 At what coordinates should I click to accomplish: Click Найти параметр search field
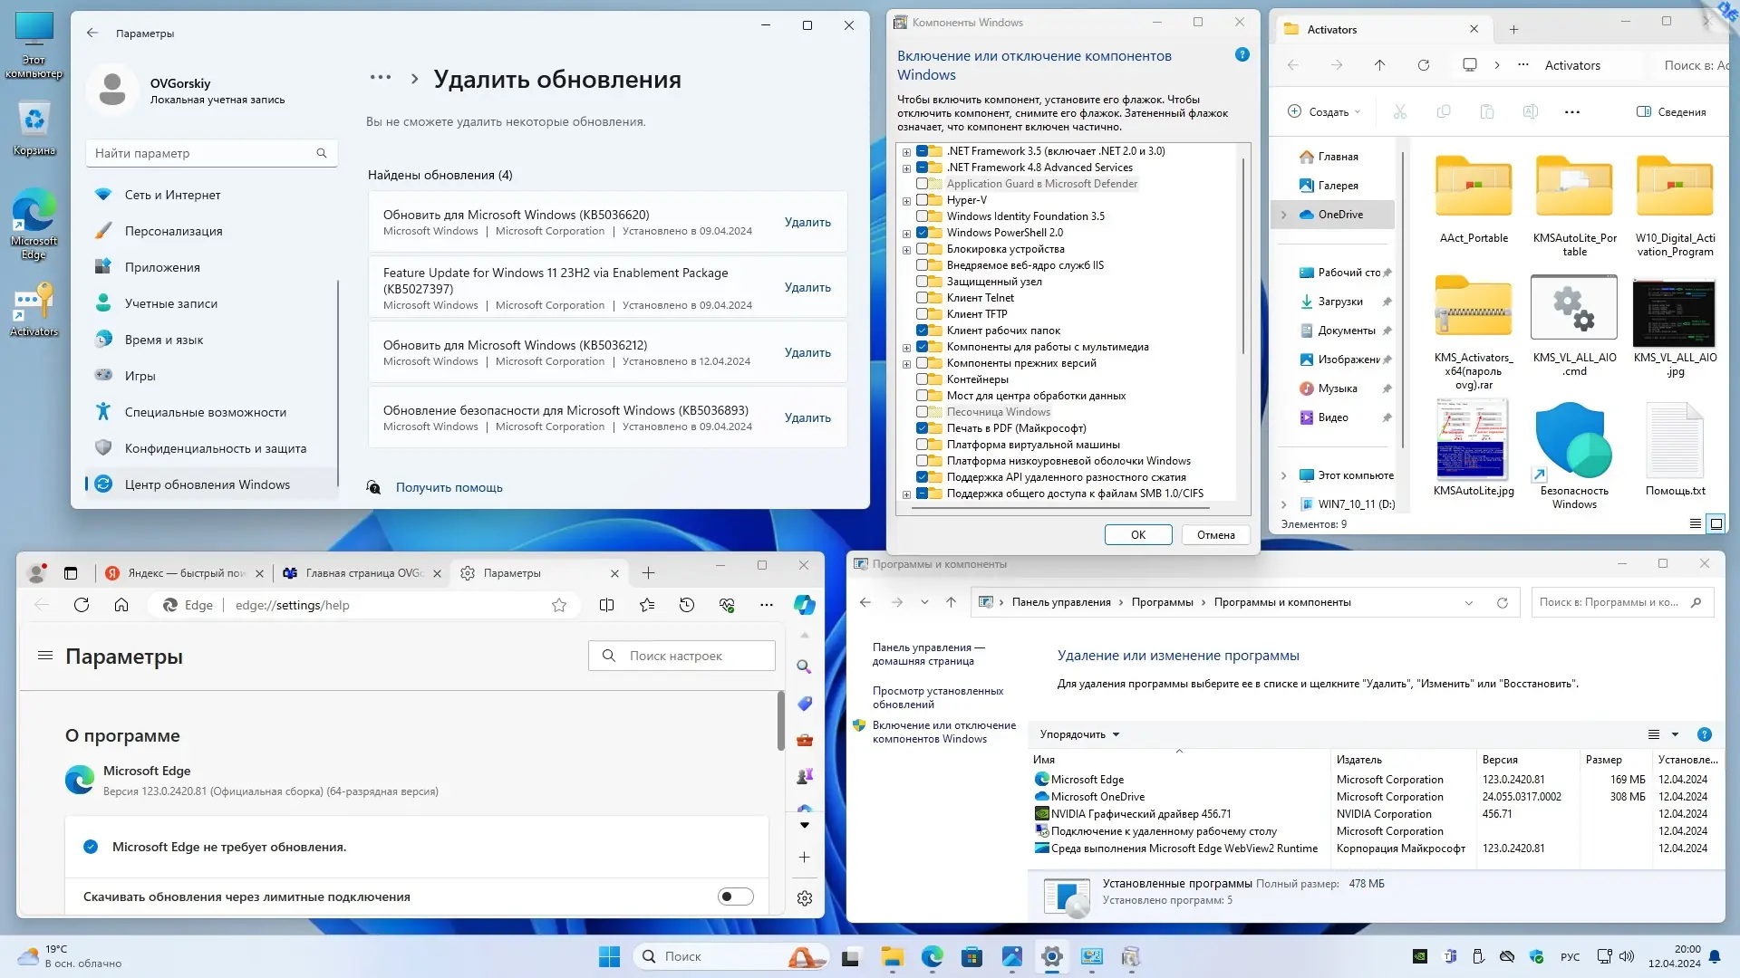point(204,153)
